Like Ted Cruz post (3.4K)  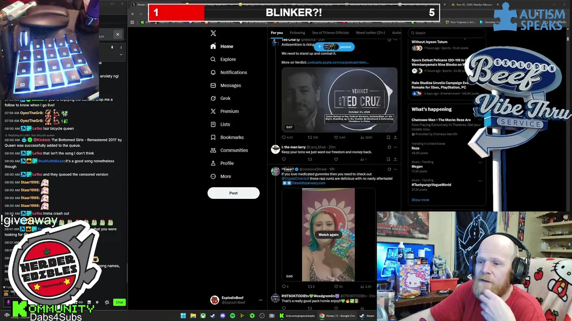point(340,137)
